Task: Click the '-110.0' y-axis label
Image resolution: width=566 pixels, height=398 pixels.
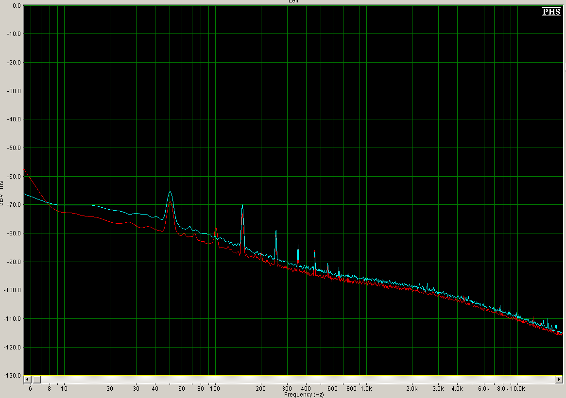Action: [13, 319]
